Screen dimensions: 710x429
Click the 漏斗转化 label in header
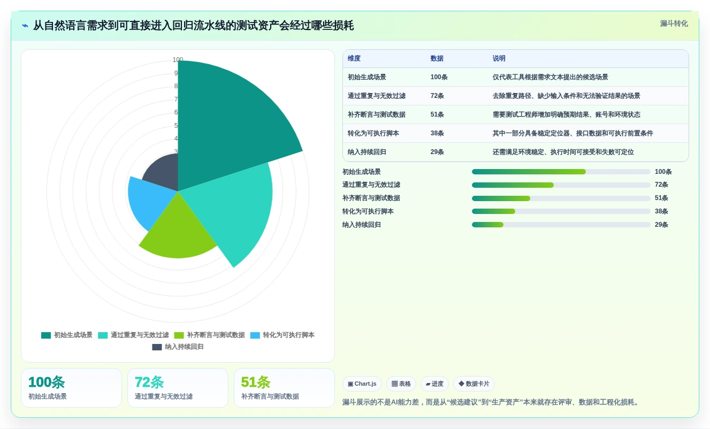click(x=674, y=24)
